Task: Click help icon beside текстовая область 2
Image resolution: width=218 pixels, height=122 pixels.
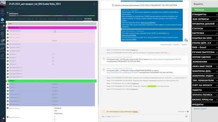Action: (7, 71)
